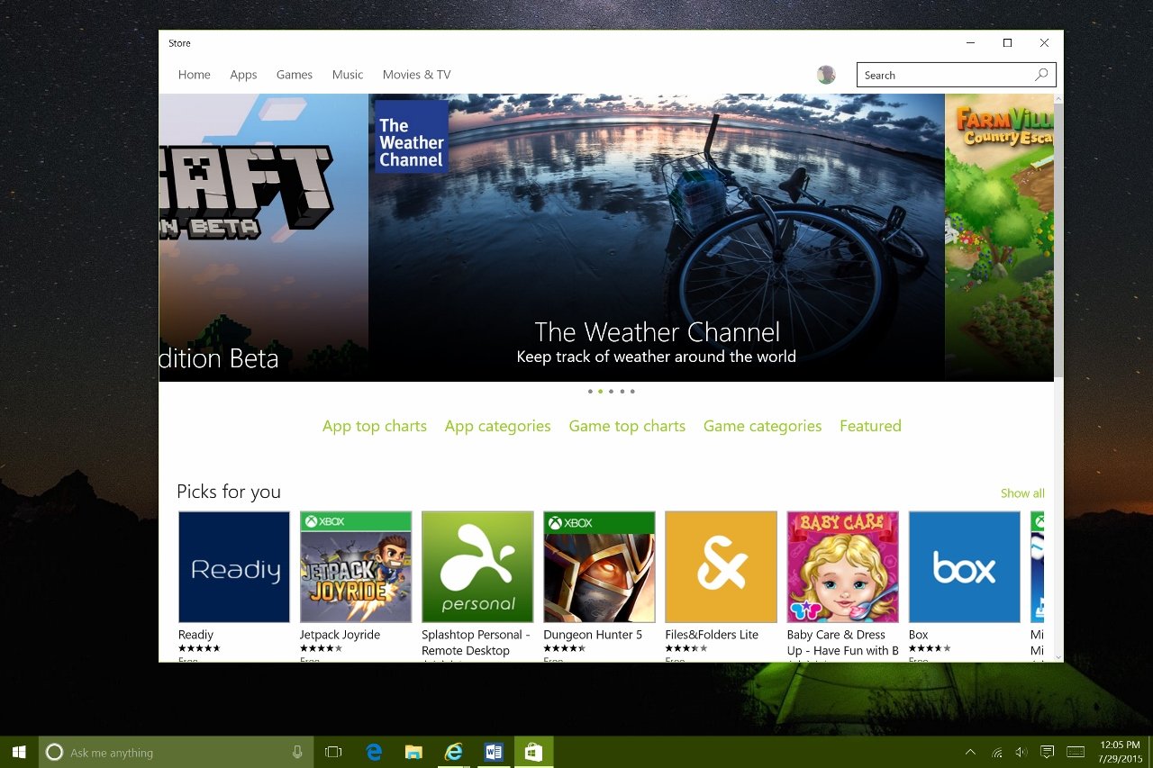This screenshot has height=768, width=1153.
Task: Click the Dungeon Hunter 5 title text
Action: pyautogui.click(x=593, y=635)
